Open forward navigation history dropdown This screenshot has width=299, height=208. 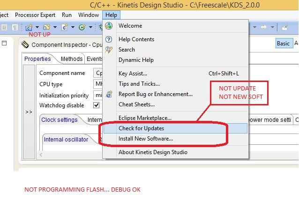(272, 27)
